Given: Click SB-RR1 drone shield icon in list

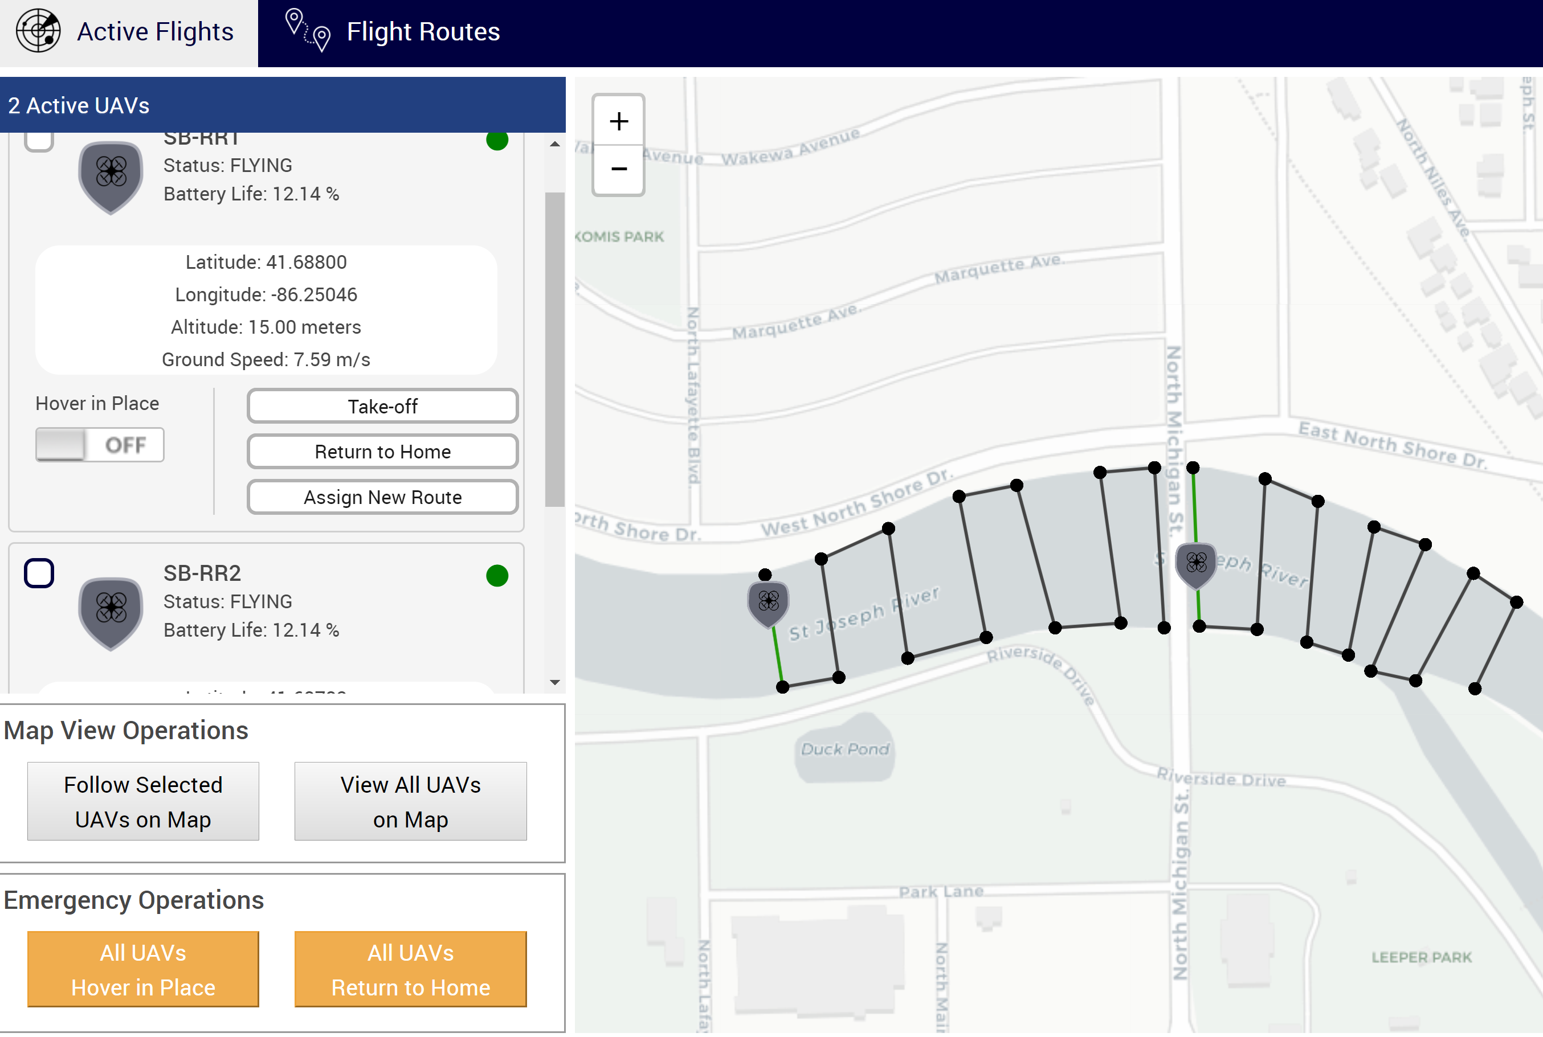Looking at the screenshot, I should 111,175.
